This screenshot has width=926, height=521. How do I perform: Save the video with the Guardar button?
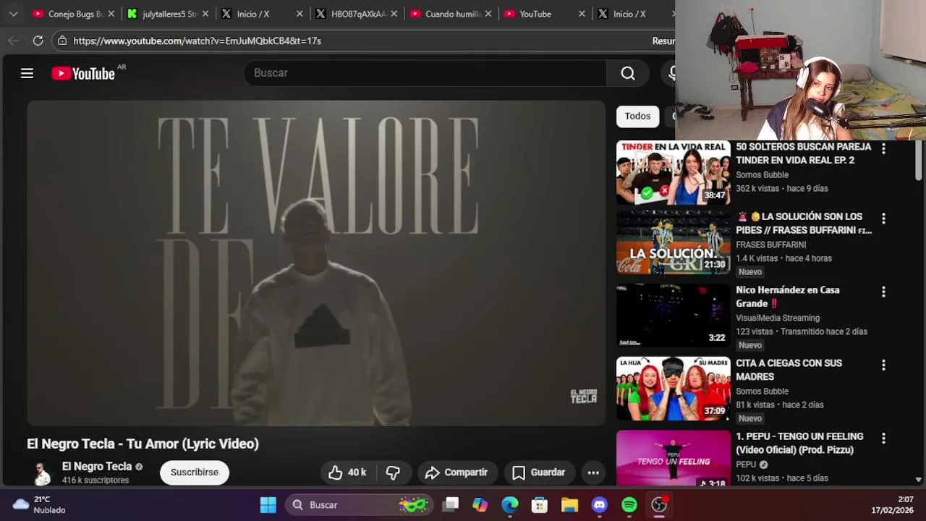point(539,473)
